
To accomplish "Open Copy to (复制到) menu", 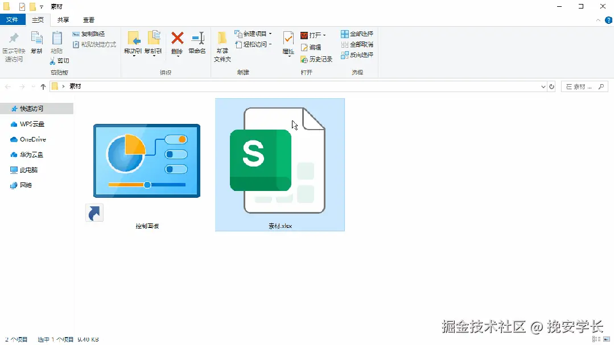I will (153, 44).
